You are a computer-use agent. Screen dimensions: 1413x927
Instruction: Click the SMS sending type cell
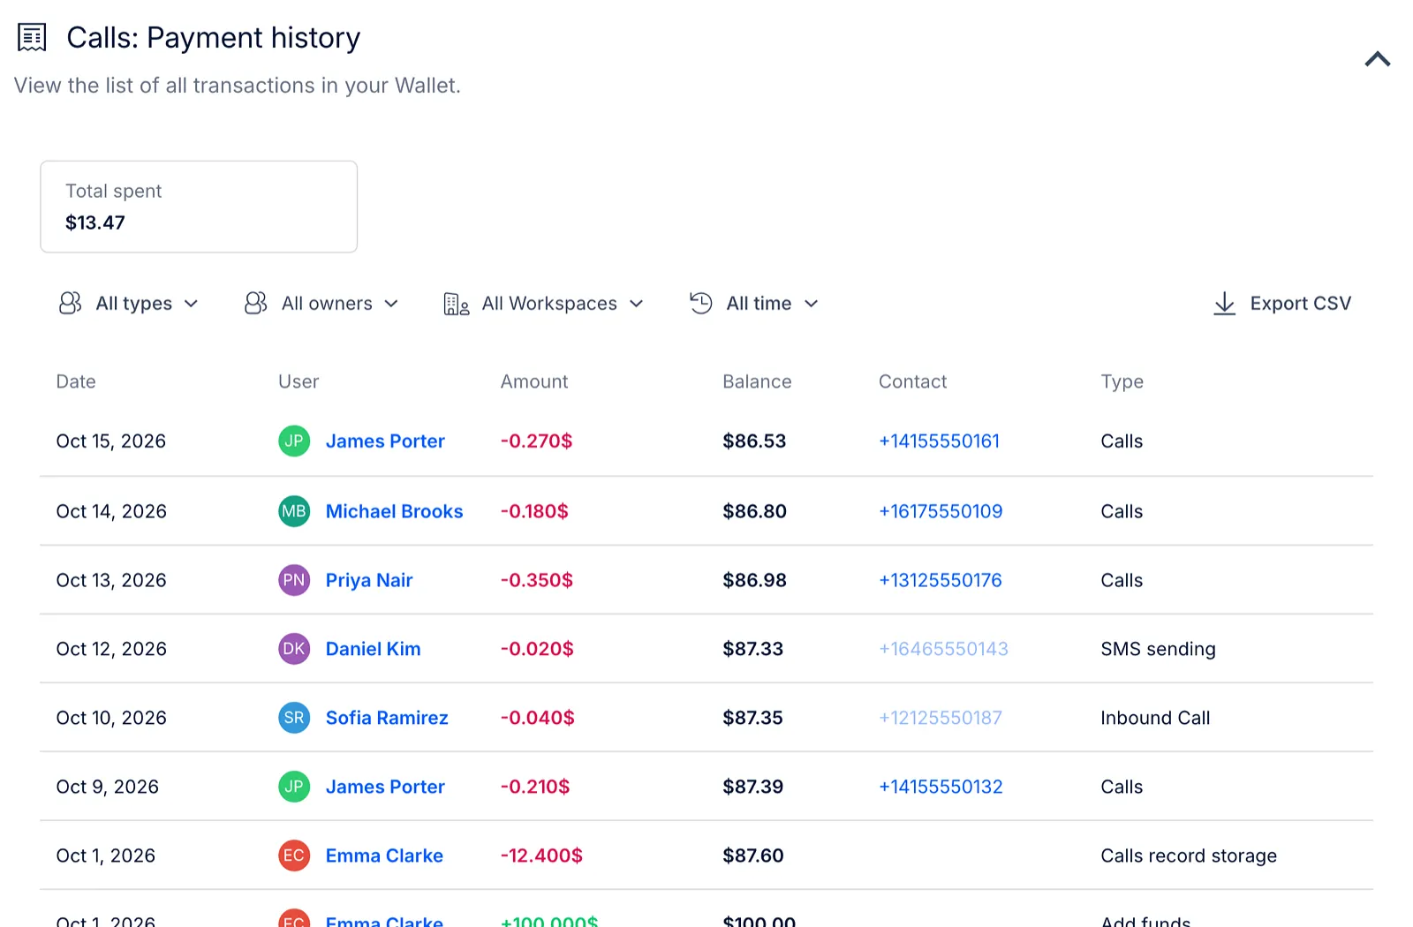tap(1158, 650)
